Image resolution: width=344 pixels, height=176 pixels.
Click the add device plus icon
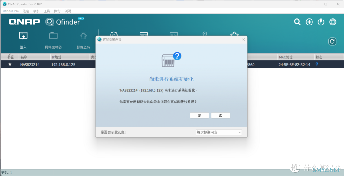coord(309,22)
